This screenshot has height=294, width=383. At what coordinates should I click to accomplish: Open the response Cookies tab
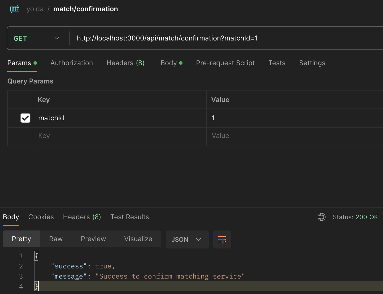pyautogui.click(x=41, y=217)
